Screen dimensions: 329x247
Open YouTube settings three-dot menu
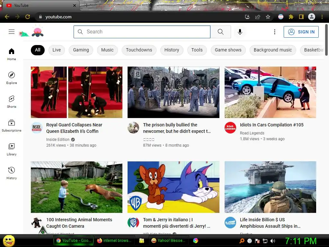tap(274, 32)
